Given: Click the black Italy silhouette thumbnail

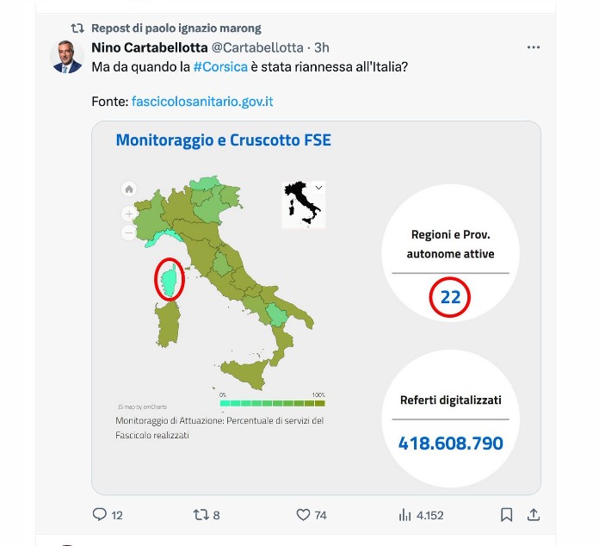Looking at the screenshot, I should (302, 204).
